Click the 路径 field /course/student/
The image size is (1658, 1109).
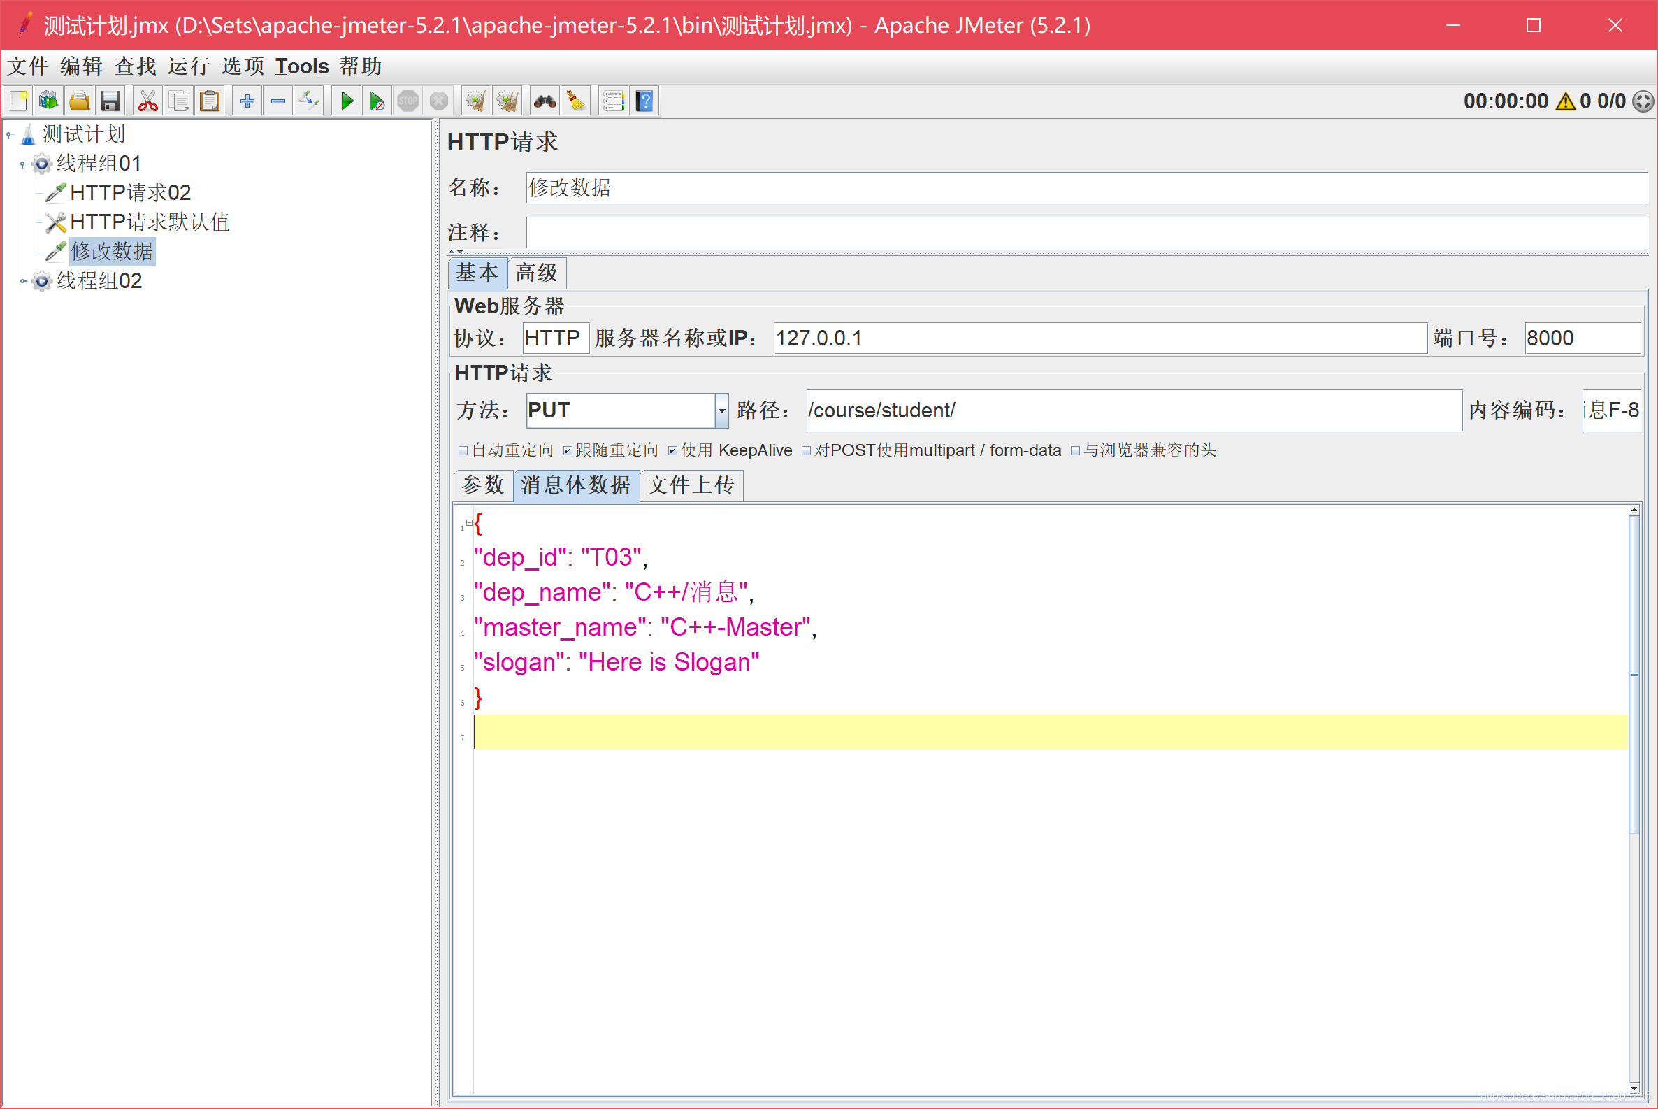click(1134, 410)
